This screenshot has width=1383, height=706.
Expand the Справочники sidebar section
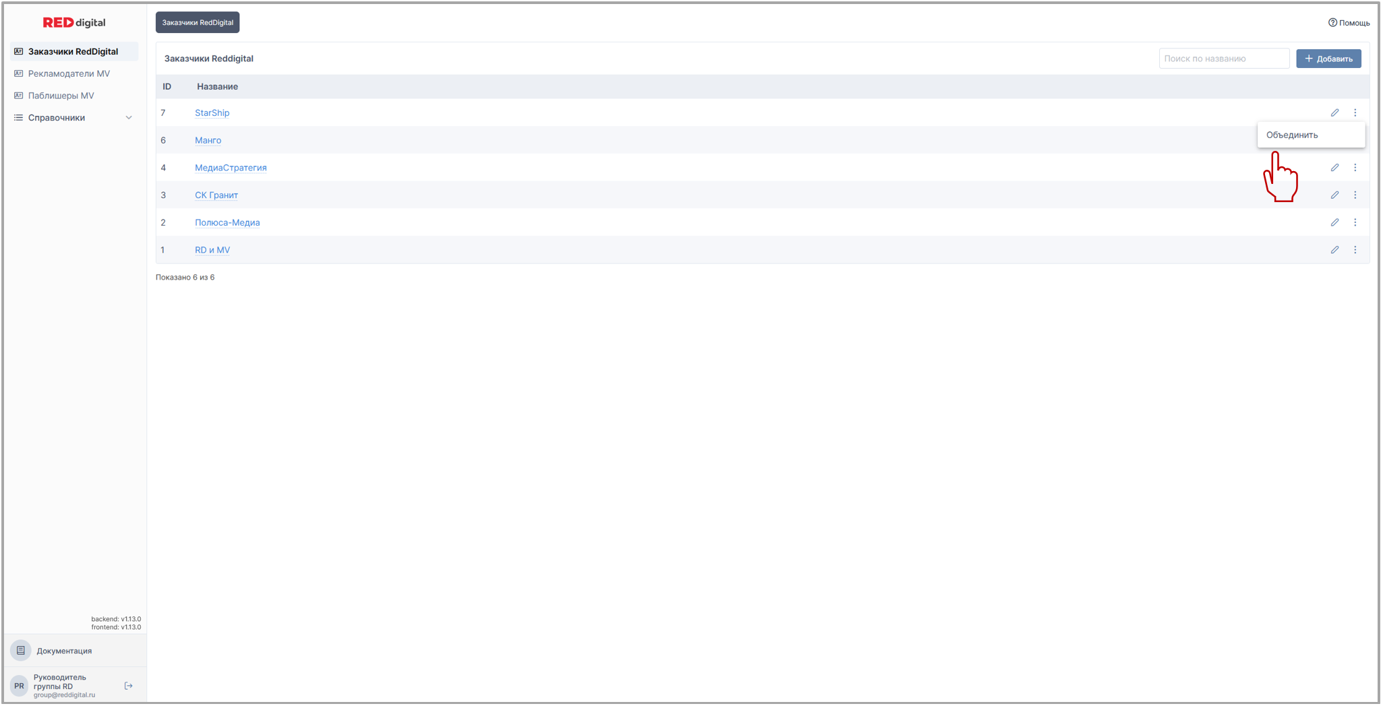(x=74, y=118)
